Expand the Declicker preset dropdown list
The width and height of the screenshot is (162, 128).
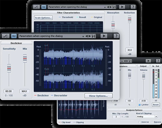83,36
